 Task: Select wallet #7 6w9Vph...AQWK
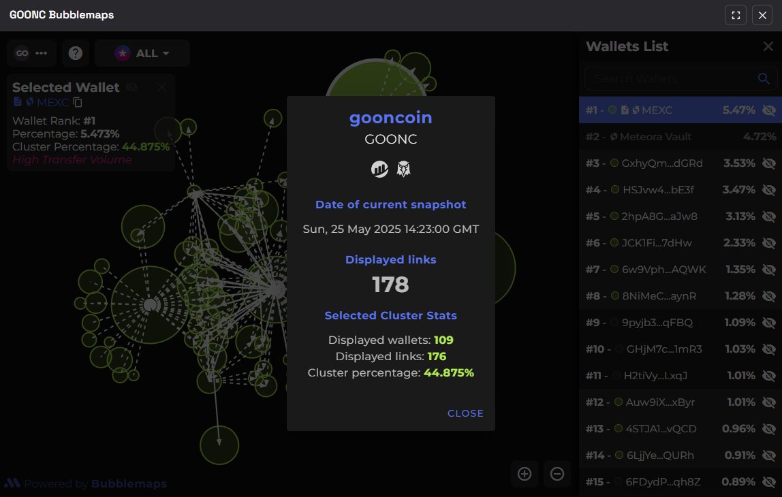681,269
